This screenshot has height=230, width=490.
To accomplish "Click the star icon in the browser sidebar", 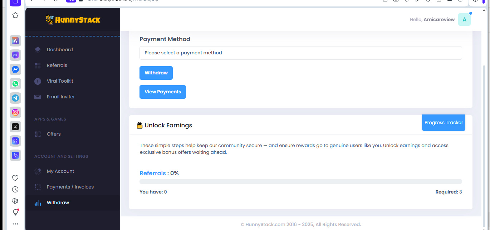I will [15, 15].
